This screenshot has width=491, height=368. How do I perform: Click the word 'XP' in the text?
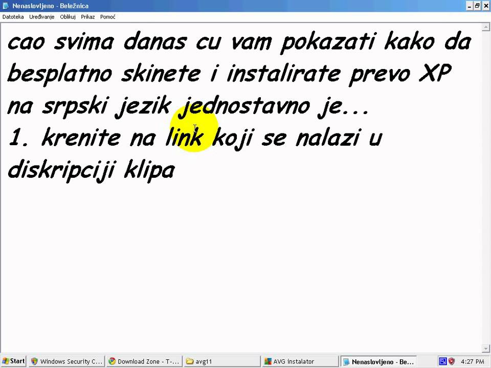click(x=435, y=73)
